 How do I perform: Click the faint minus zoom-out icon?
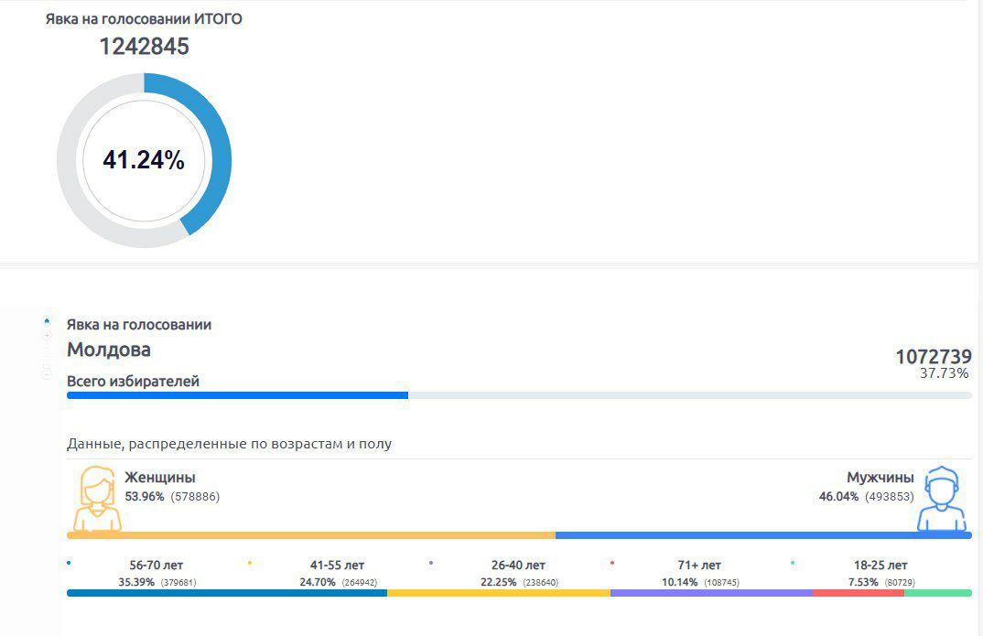[47, 375]
